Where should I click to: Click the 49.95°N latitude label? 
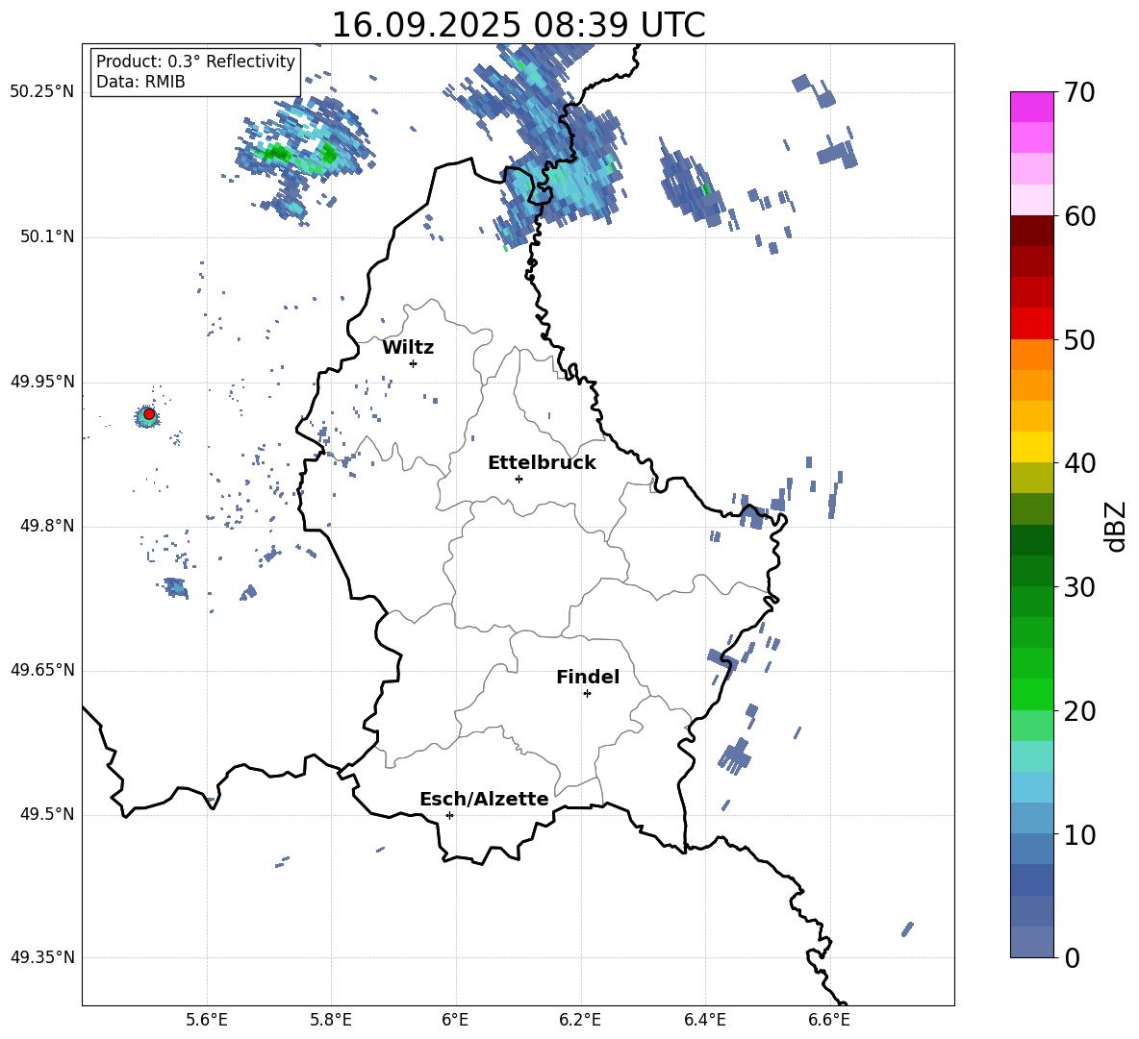coord(42,382)
